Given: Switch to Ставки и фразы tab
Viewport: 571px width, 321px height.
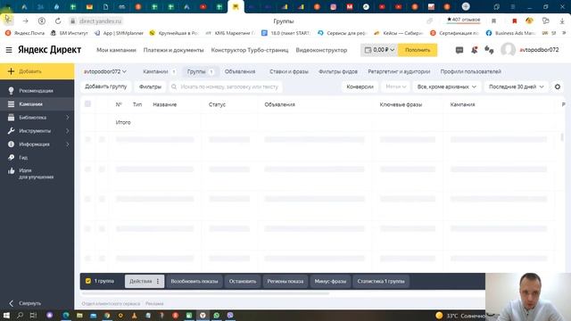Looking at the screenshot, I should [289, 71].
